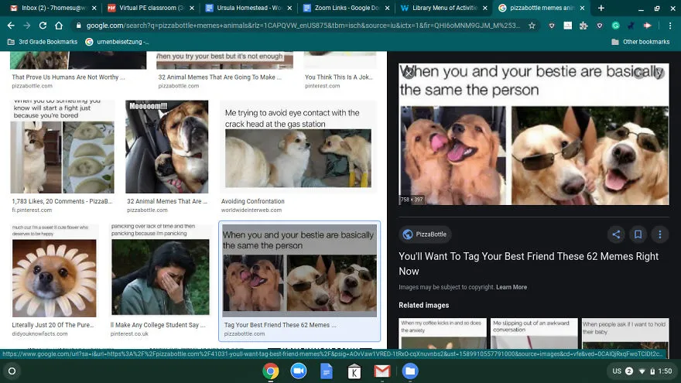
Task: Select the cat and dumplings meme thumbnail
Action: click(63, 147)
